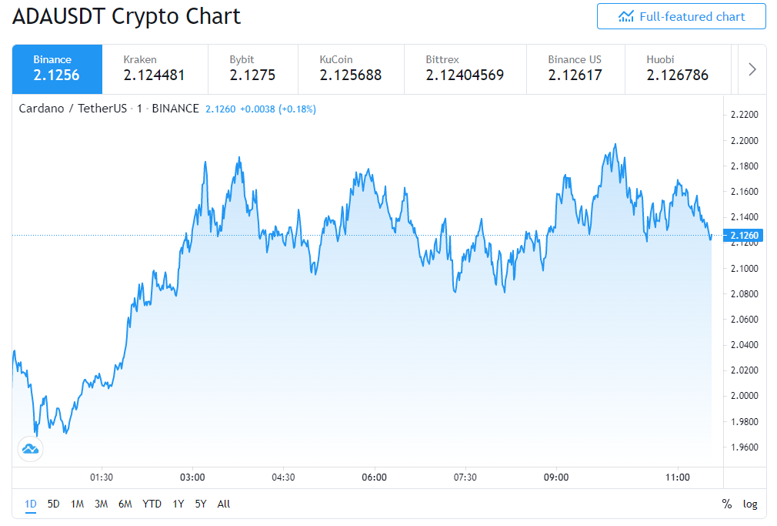
Task: Click the TradingView cloud logo icon
Action: coord(30,449)
